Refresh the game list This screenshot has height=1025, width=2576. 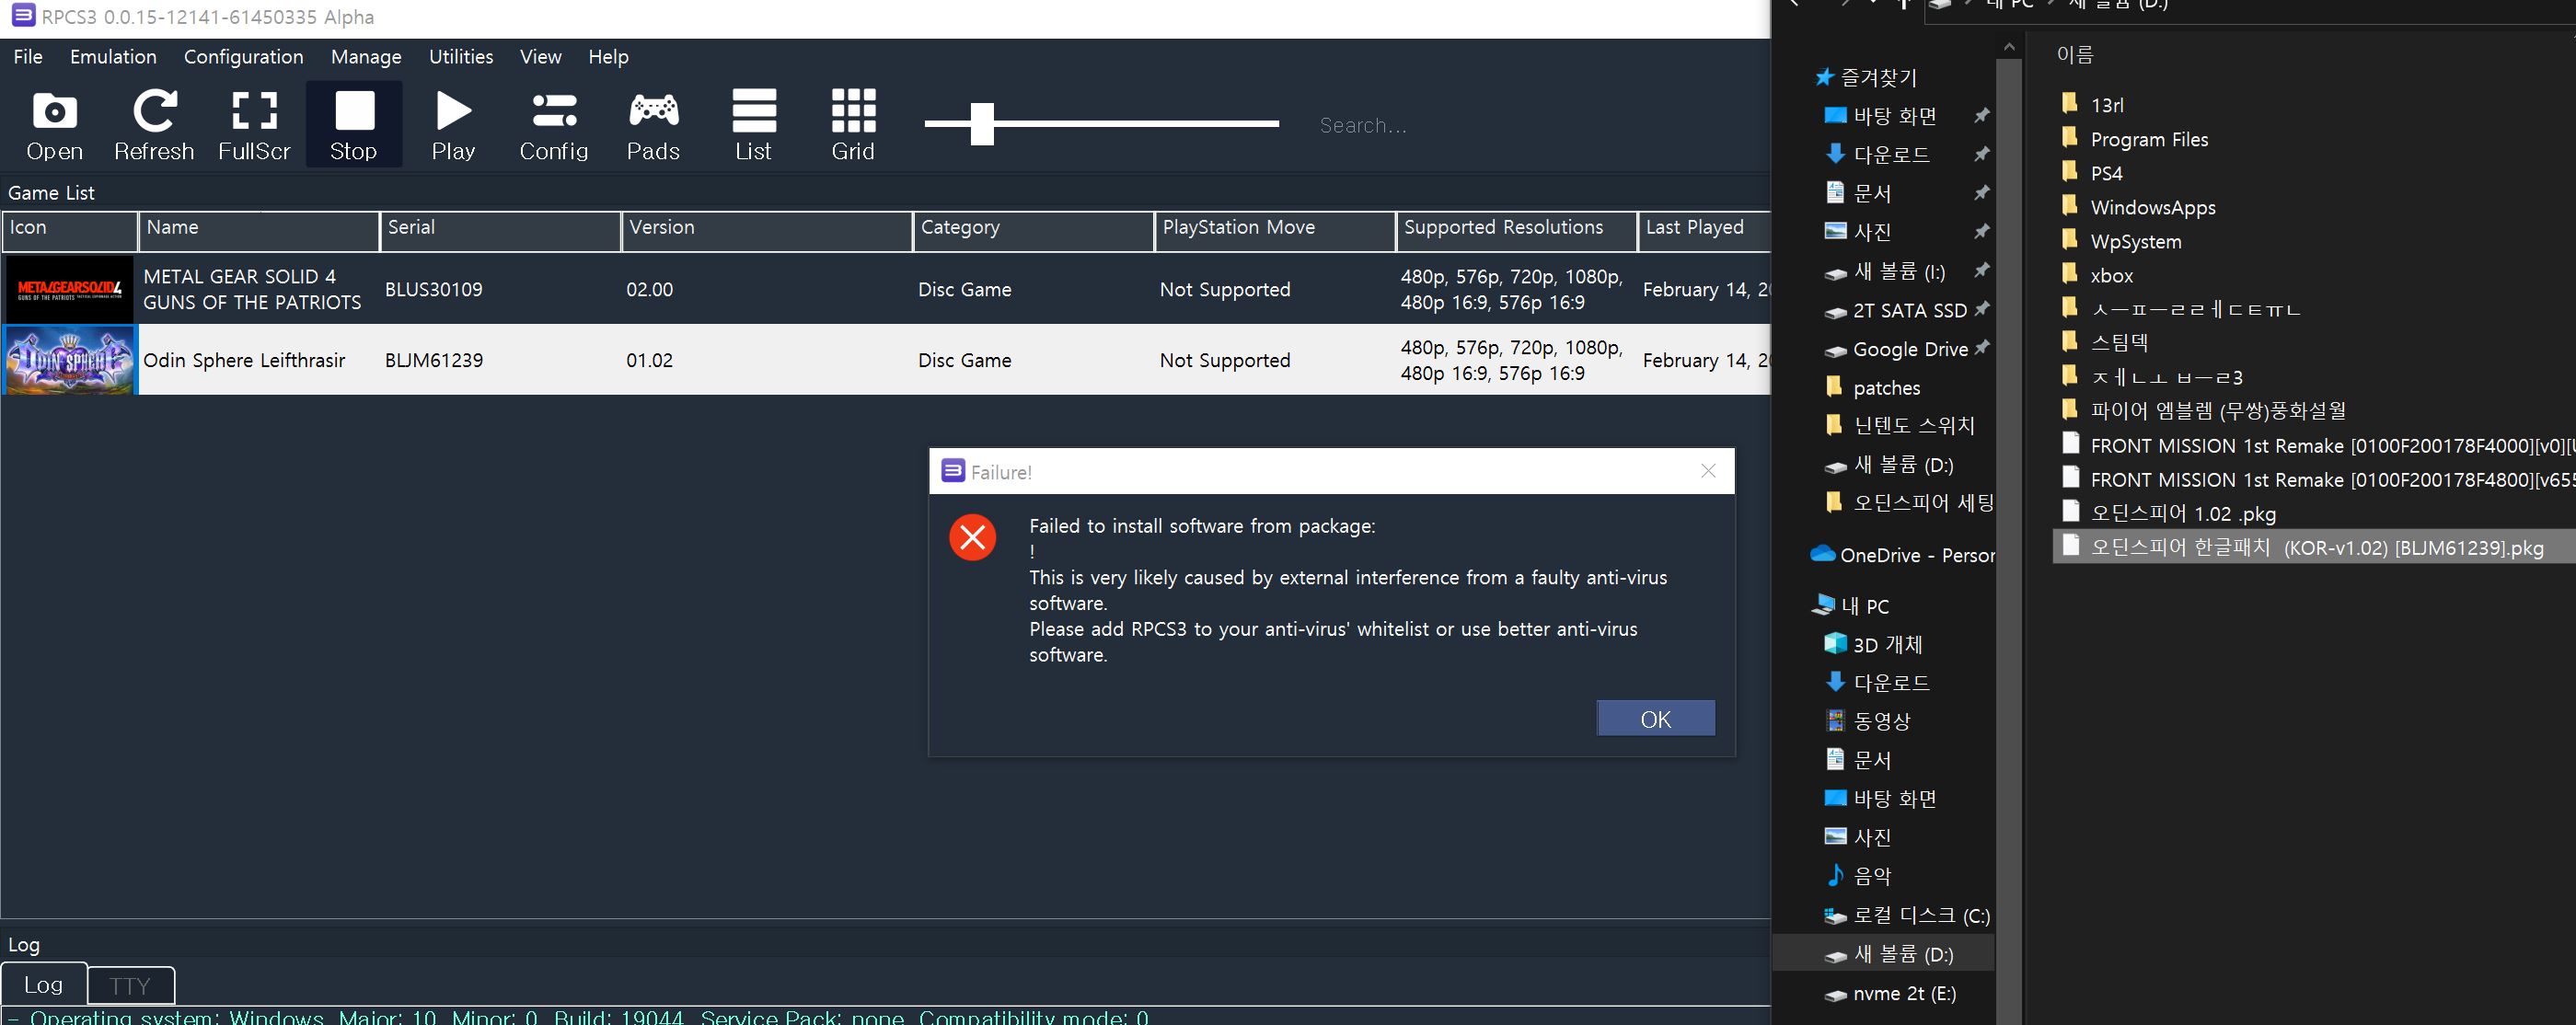click(x=154, y=125)
